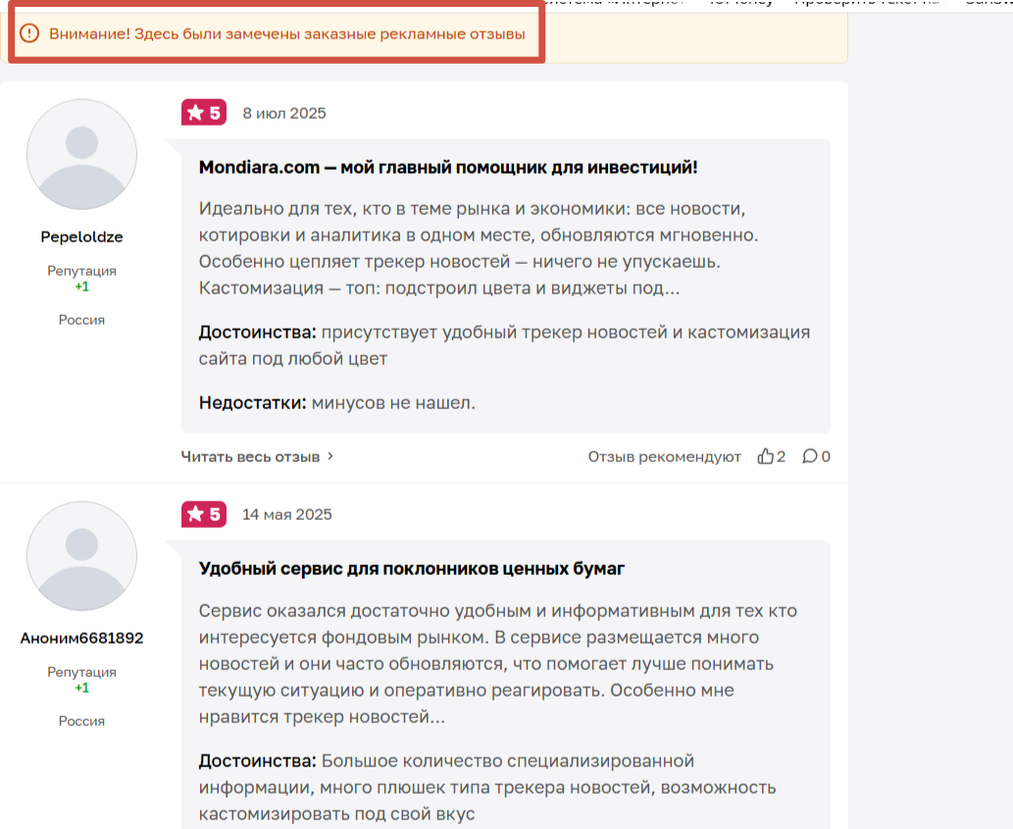Click Pepeloldze's Репутация +1 value
The height and width of the screenshot is (829, 1013).
tap(82, 286)
